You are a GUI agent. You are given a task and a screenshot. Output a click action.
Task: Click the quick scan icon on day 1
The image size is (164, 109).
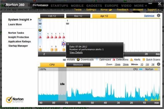coord(40,50)
